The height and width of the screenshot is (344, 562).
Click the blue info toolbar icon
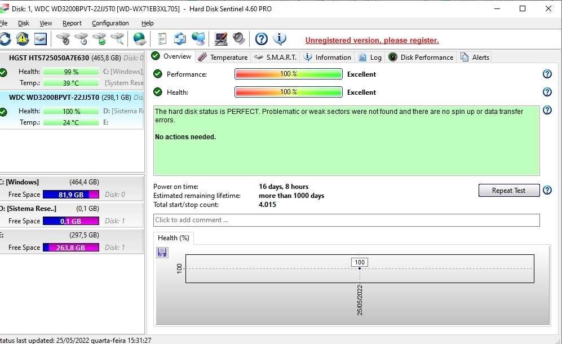coord(280,39)
